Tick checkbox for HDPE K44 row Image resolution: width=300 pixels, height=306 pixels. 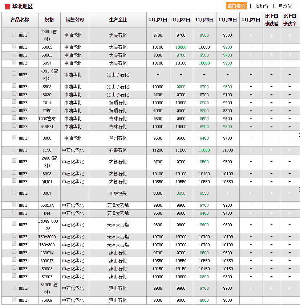(14, 212)
